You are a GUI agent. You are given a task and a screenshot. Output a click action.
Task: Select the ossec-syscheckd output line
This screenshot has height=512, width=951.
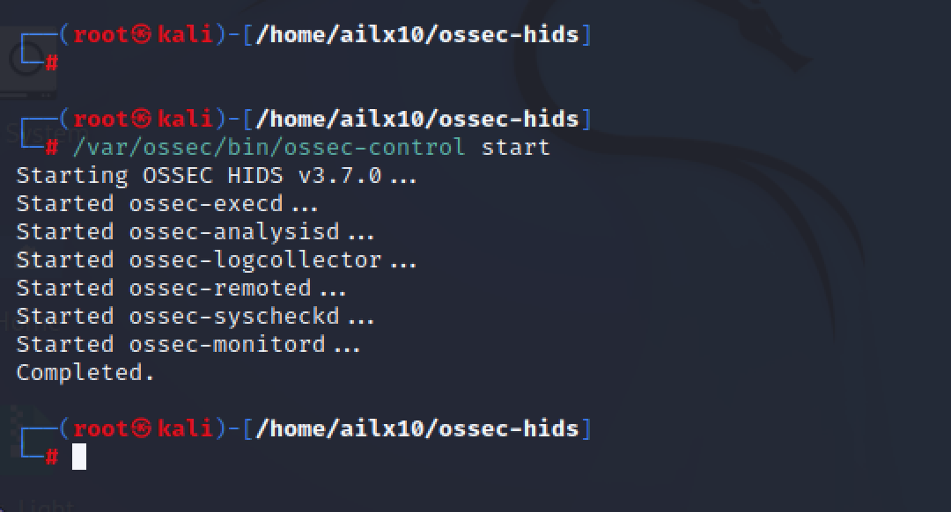click(x=195, y=316)
